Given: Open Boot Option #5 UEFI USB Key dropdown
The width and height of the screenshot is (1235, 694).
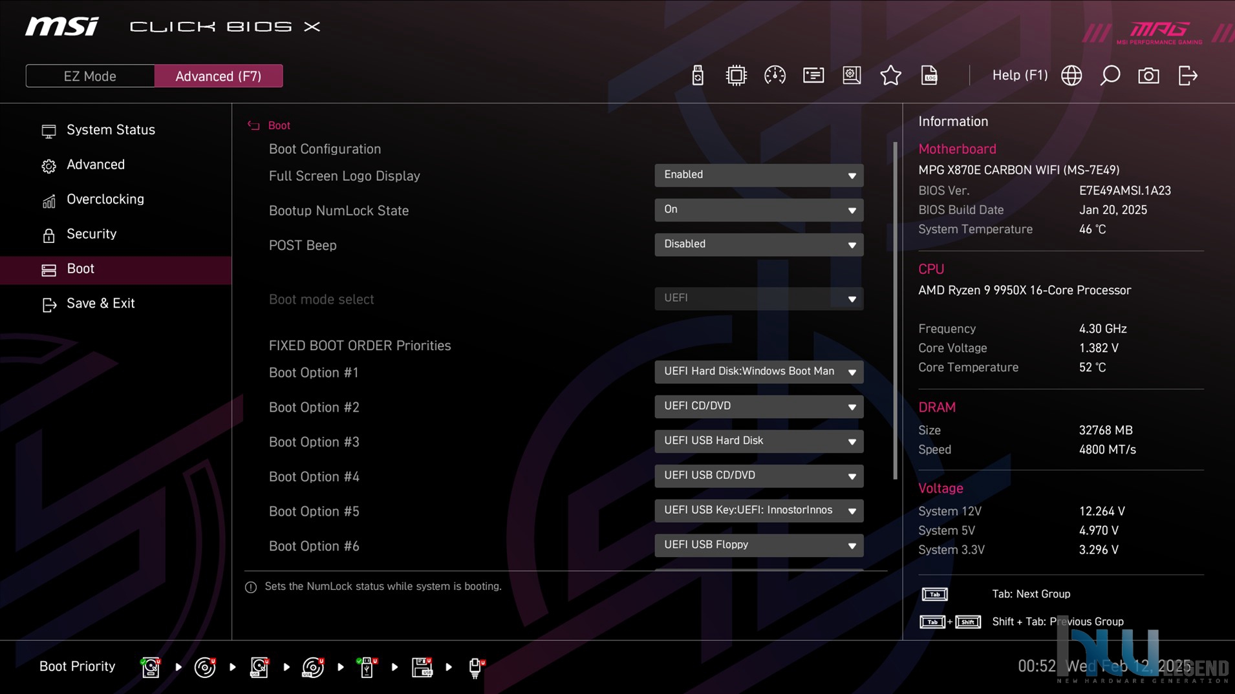Looking at the screenshot, I should tap(758, 510).
